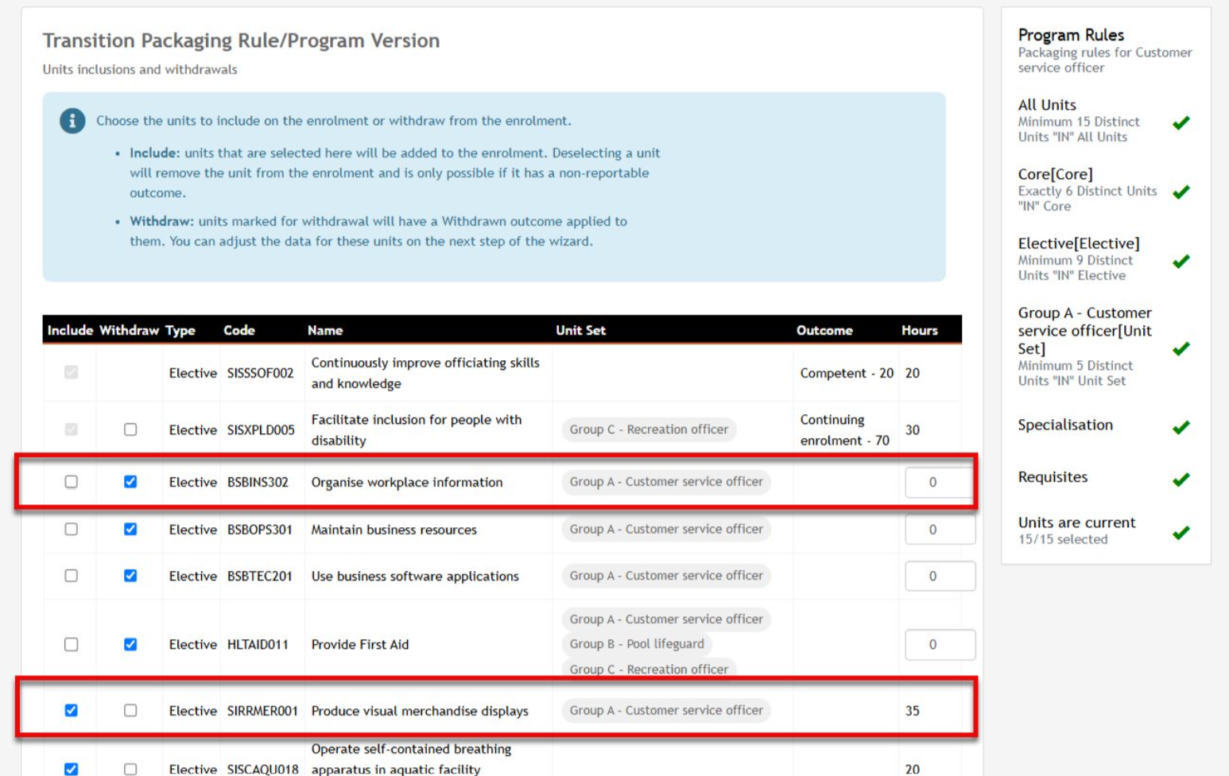Image resolution: width=1229 pixels, height=776 pixels.
Task: Click Group B - Pool lifeguard tag
Action: point(637,644)
